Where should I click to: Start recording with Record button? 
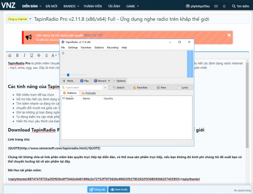[x=100, y=81]
